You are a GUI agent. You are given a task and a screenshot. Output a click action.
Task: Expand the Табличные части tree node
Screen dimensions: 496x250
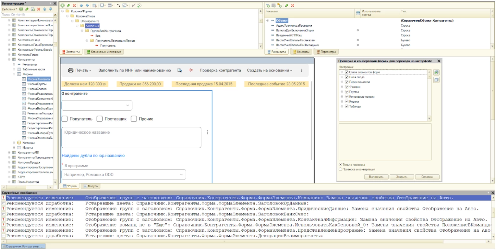click(14, 69)
